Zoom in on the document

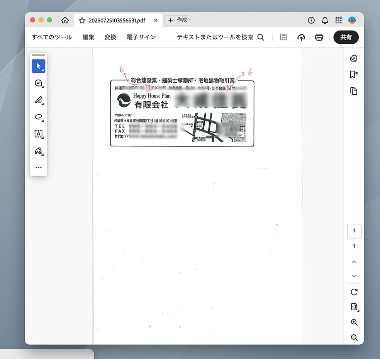[x=354, y=322]
